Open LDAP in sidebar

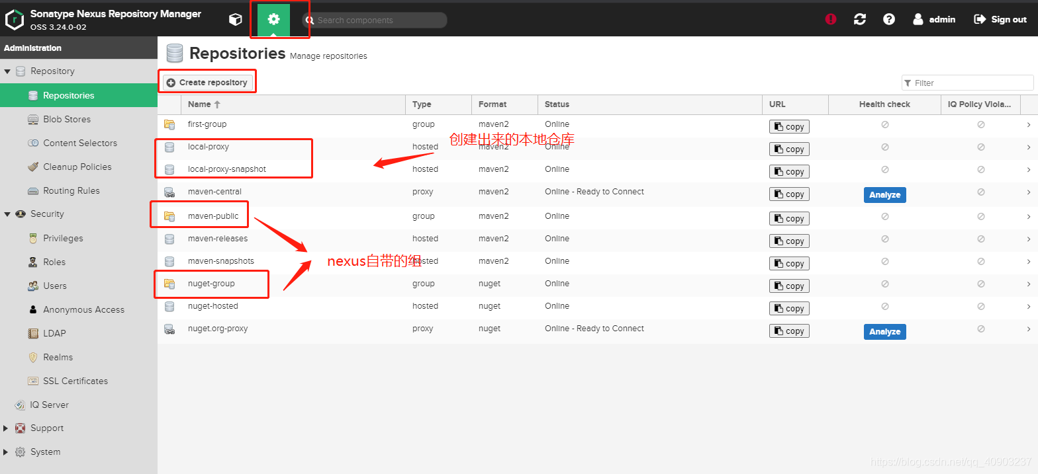pos(79,333)
